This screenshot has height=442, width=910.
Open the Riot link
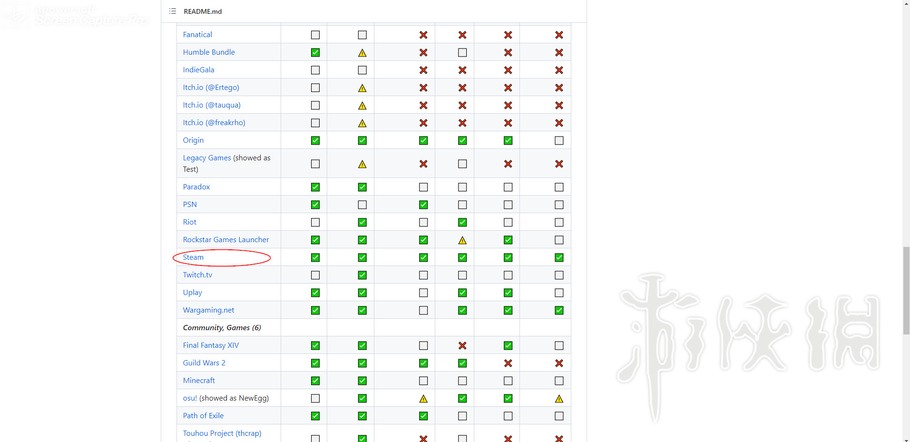[x=190, y=222]
